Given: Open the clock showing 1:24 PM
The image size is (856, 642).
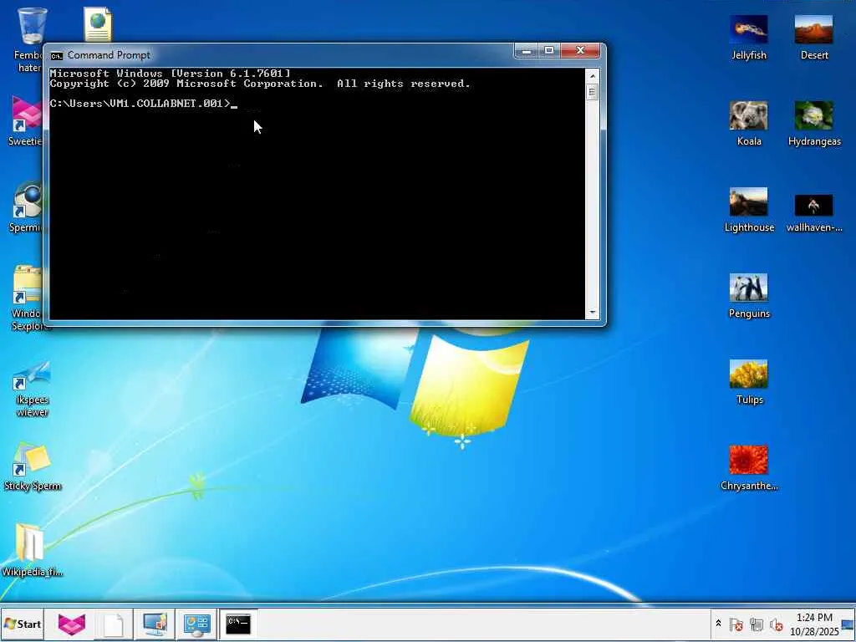Looking at the screenshot, I should point(814,624).
